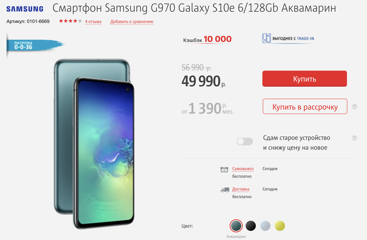367x240 pixels.
Task: Click the Samsung brand logo
Action: click(25, 9)
